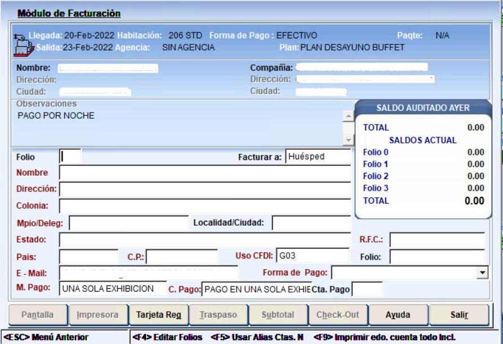Select the Colonia input field

pyautogui.click(x=205, y=206)
